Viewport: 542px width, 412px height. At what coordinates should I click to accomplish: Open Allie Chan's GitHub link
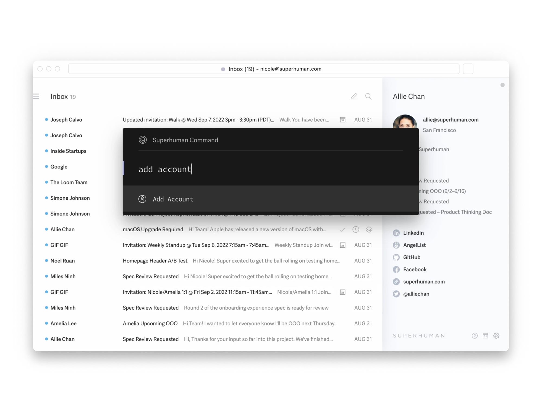tap(411, 257)
